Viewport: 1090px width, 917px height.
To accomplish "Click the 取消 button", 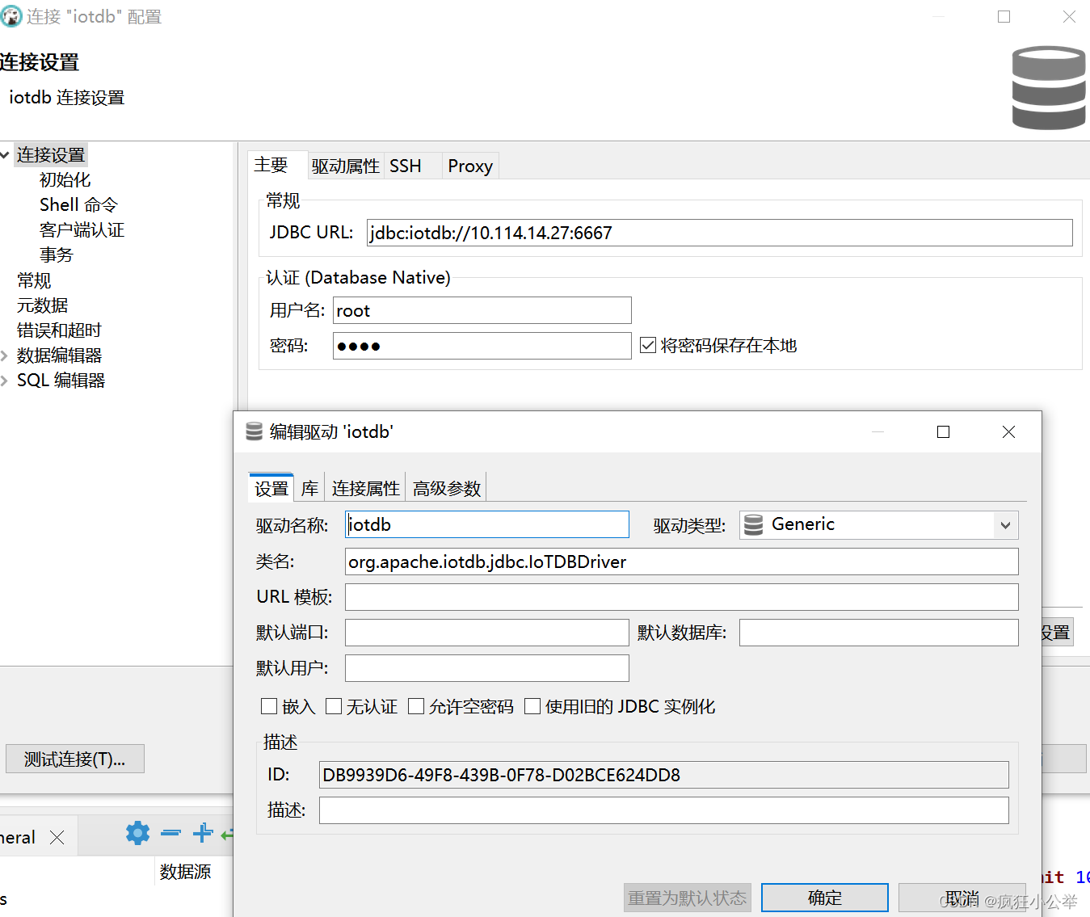I will coord(962,898).
